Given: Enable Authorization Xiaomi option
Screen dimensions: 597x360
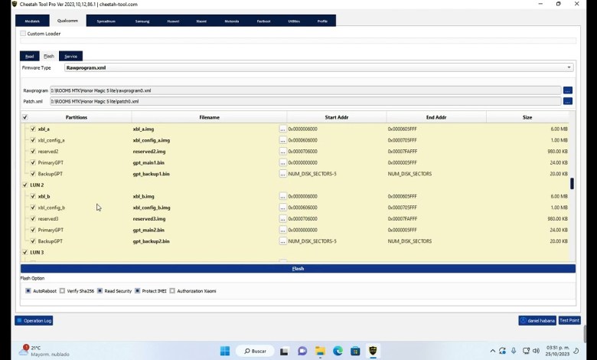Looking at the screenshot, I should point(172,290).
